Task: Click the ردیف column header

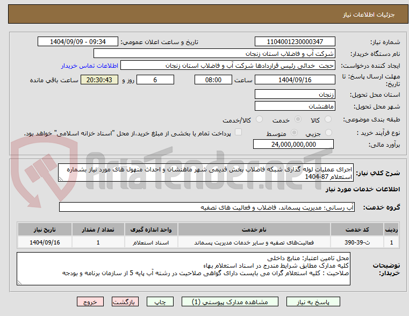Action: click(391, 229)
